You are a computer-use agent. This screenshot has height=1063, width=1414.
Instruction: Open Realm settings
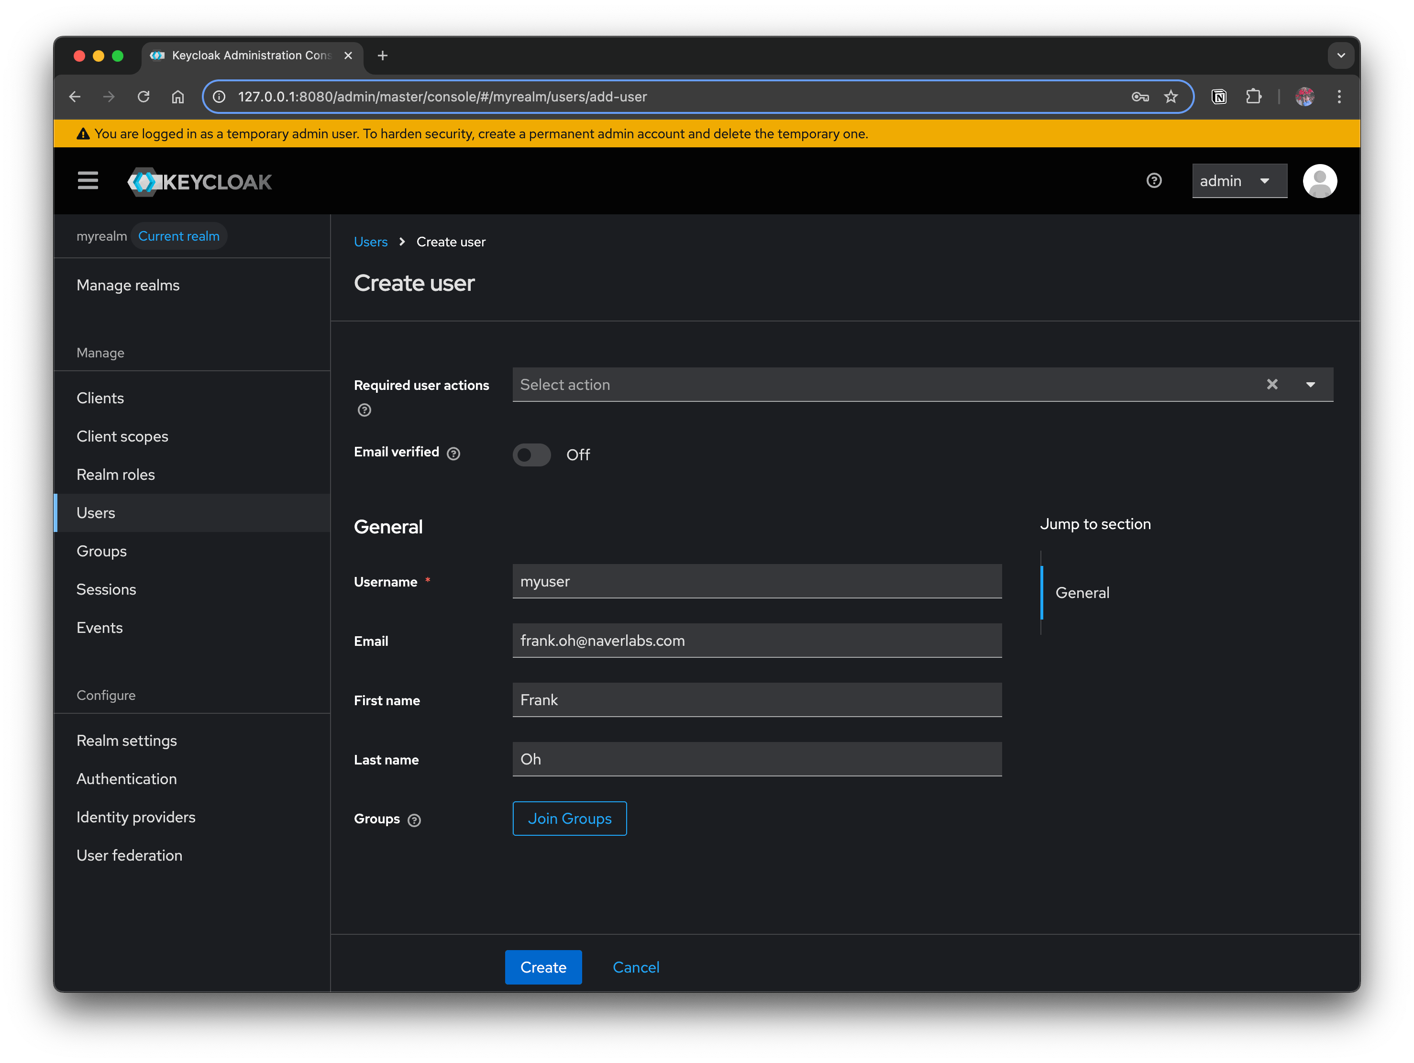click(x=127, y=740)
